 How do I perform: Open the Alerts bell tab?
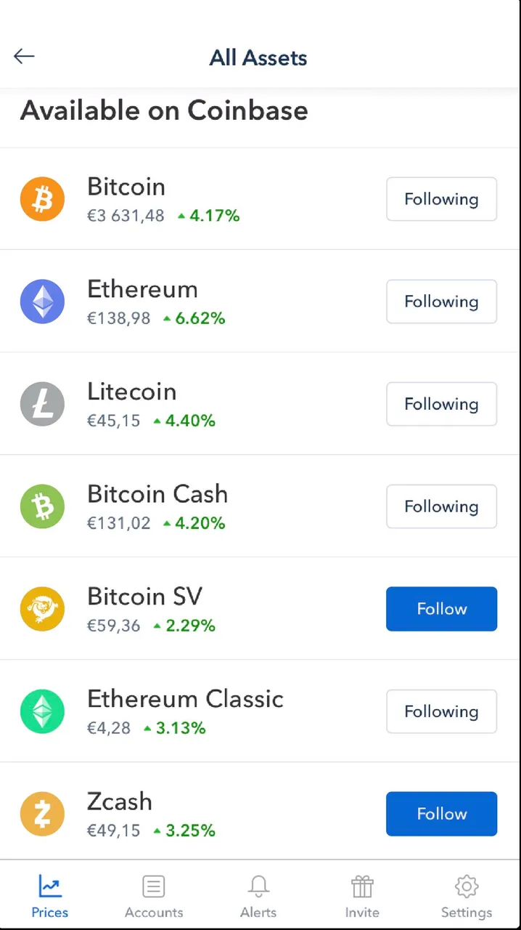(x=258, y=897)
